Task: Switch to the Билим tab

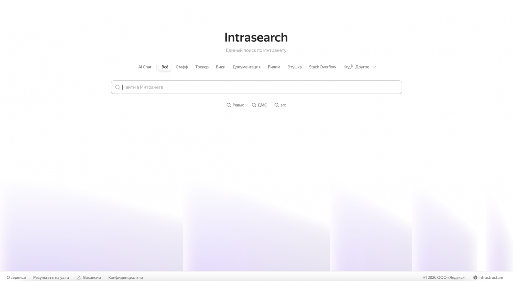Action: coord(274,67)
